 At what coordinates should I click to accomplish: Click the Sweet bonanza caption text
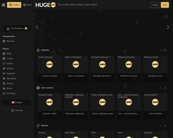(x=50, y=76)
